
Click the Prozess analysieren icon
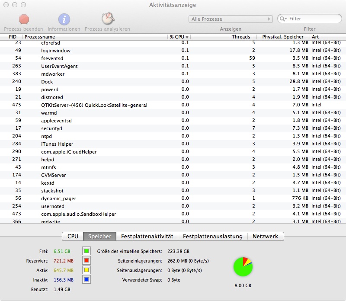pyautogui.click(x=108, y=19)
